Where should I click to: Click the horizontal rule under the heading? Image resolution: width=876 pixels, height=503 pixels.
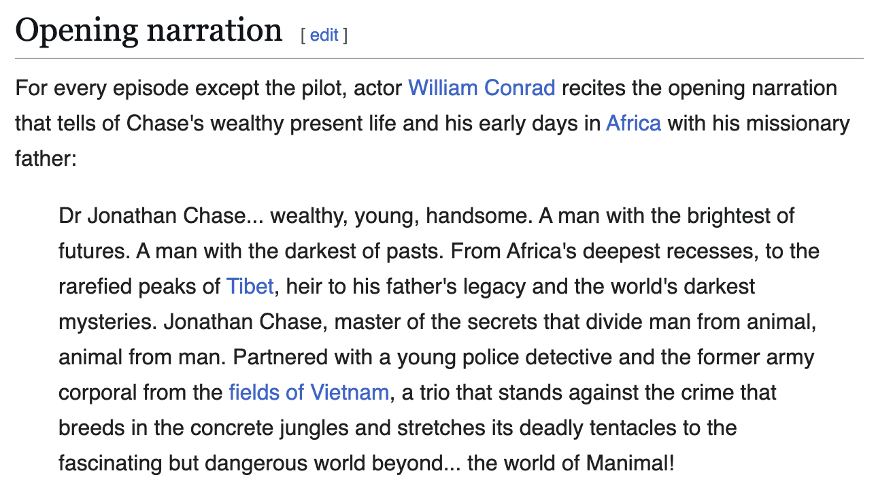coord(439,58)
